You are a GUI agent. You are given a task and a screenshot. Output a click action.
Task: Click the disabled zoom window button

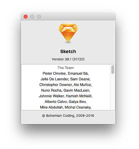pos(39,17)
